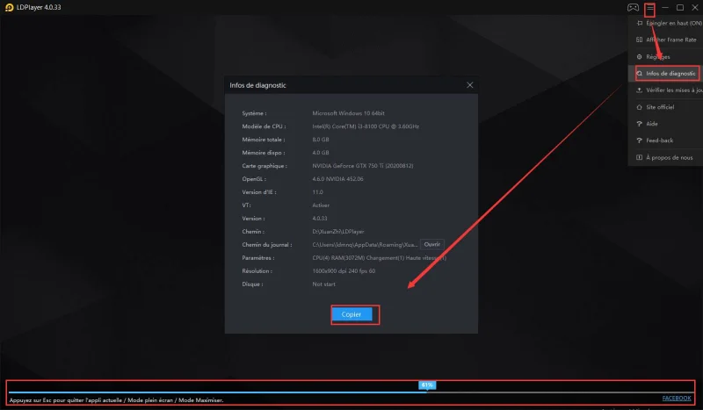The width and height of the screenshot is (703, 410).
Task: Select Épingler en haut menu item
Action: coord(666,23)
